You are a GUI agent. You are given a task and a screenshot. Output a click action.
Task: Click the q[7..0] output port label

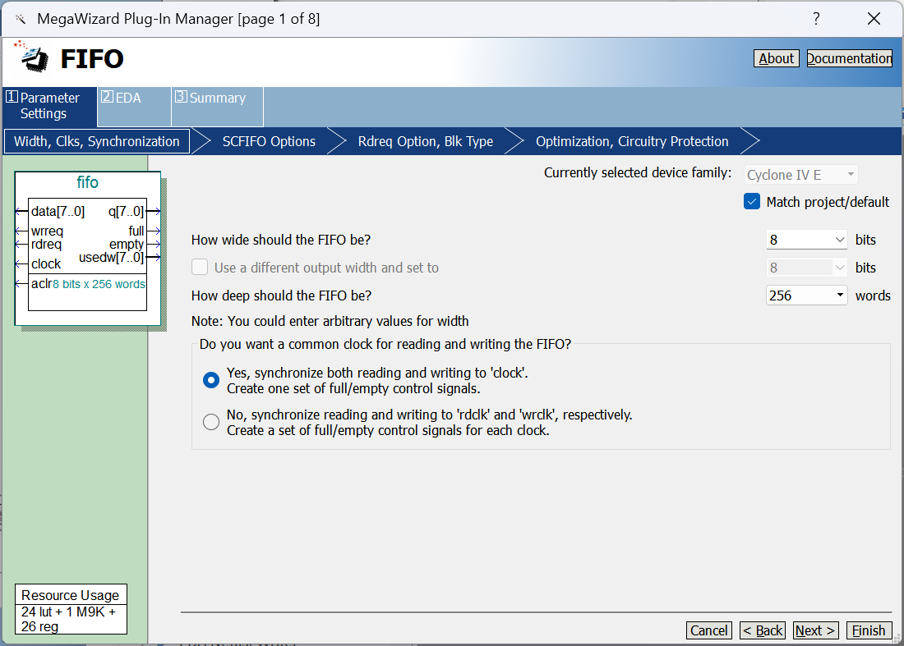click(126, 211)
